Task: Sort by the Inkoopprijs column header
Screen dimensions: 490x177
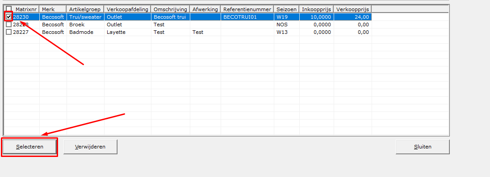Action: pos(317,9)
